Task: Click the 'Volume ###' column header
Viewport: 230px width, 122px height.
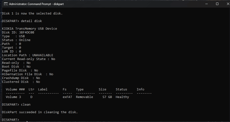Action: pos(15,89)
